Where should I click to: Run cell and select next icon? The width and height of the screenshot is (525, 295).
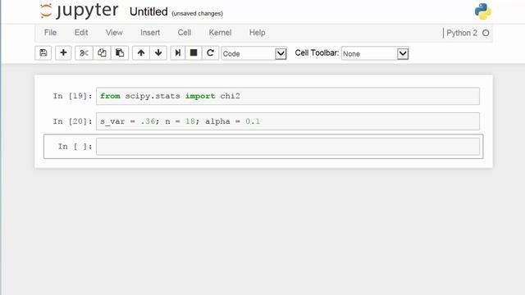(x=178, y=52)
